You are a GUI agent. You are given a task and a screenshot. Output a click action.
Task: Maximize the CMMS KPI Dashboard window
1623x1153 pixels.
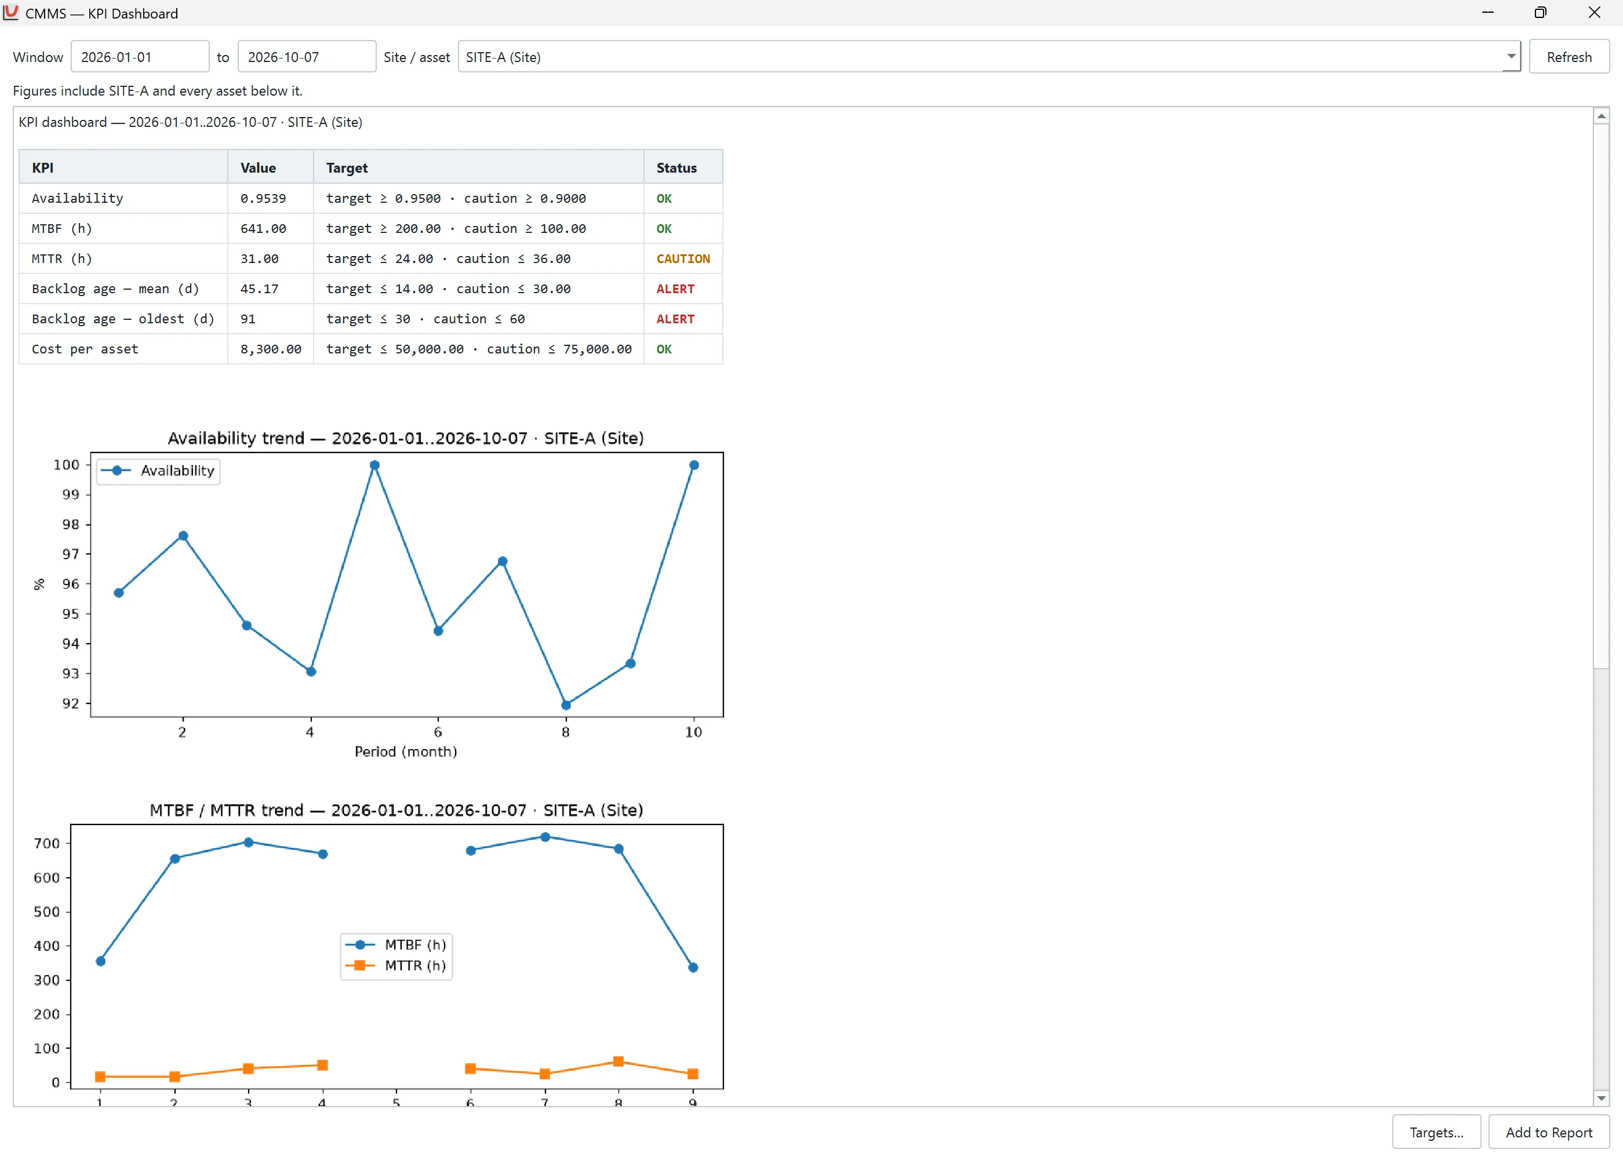tap(1540, 12)
